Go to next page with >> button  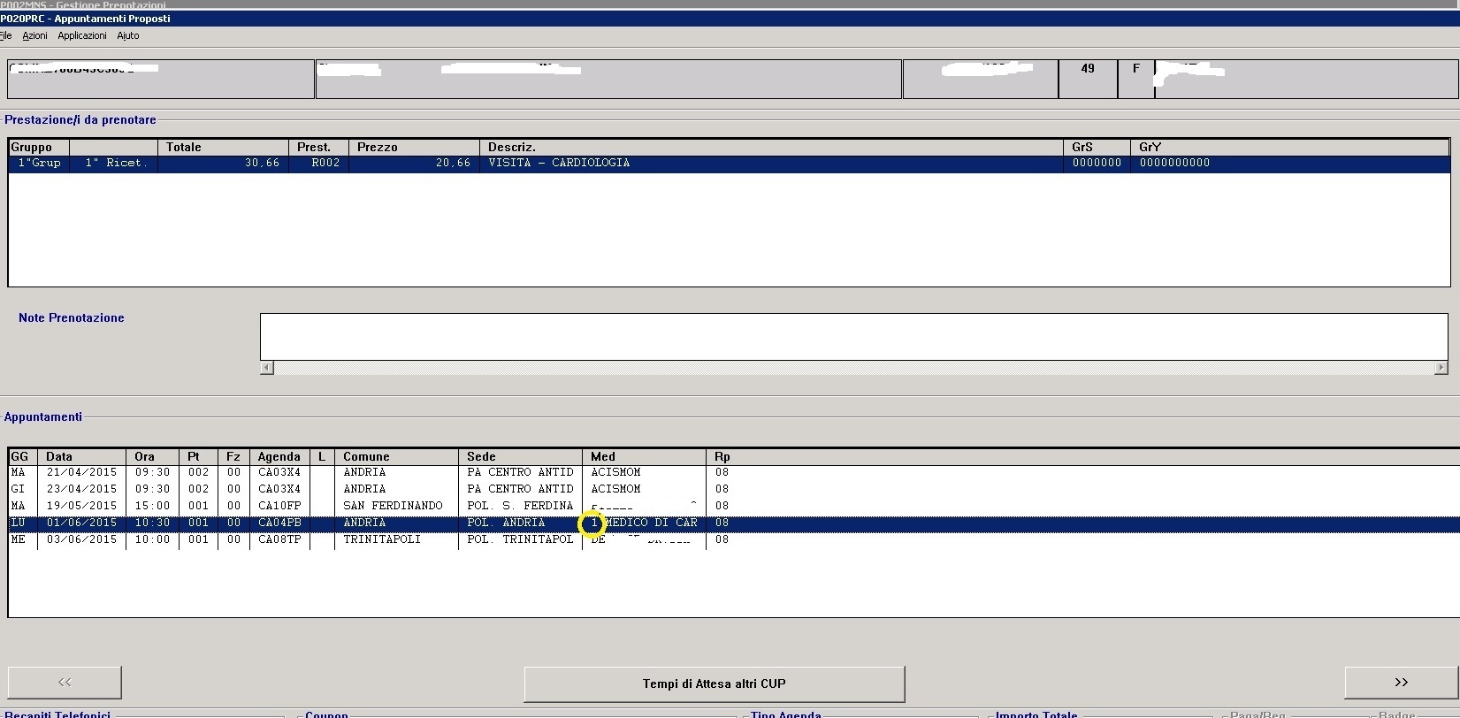[1401, 683]
